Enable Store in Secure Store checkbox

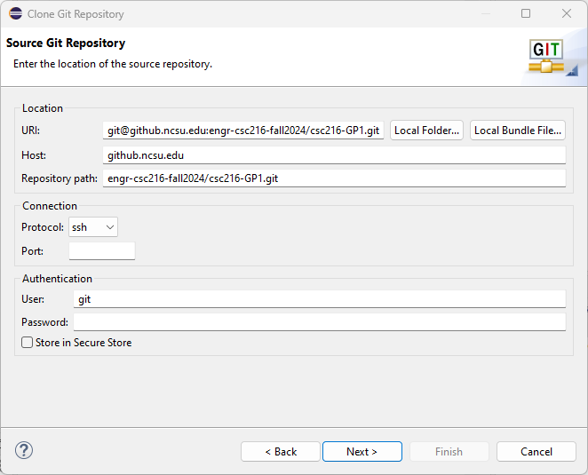coord(27,343)
